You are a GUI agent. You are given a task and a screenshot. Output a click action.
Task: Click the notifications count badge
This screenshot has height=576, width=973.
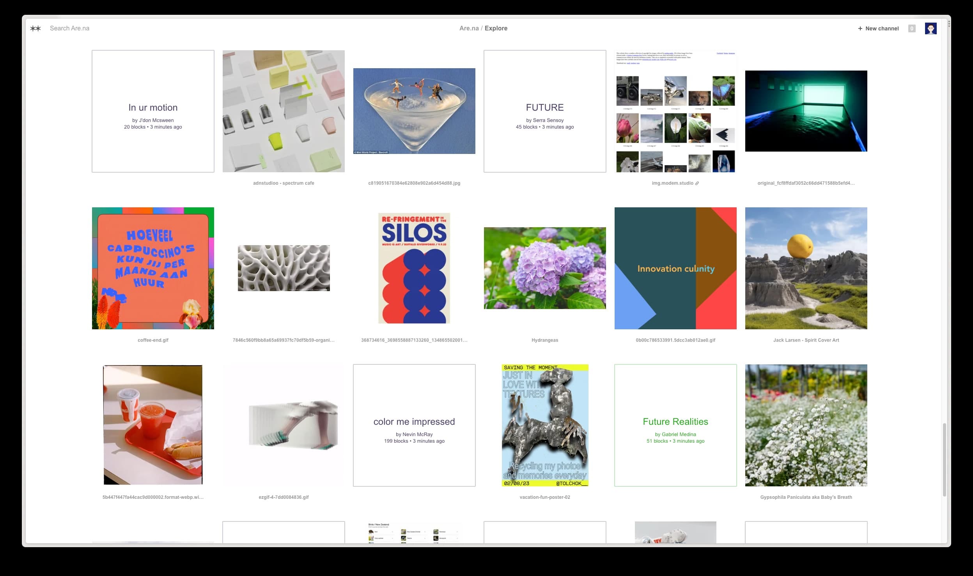coord(911,28)
